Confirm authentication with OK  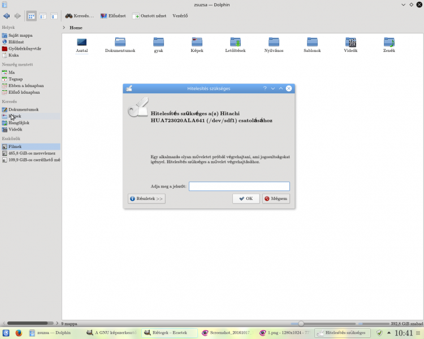coord(246,199)
